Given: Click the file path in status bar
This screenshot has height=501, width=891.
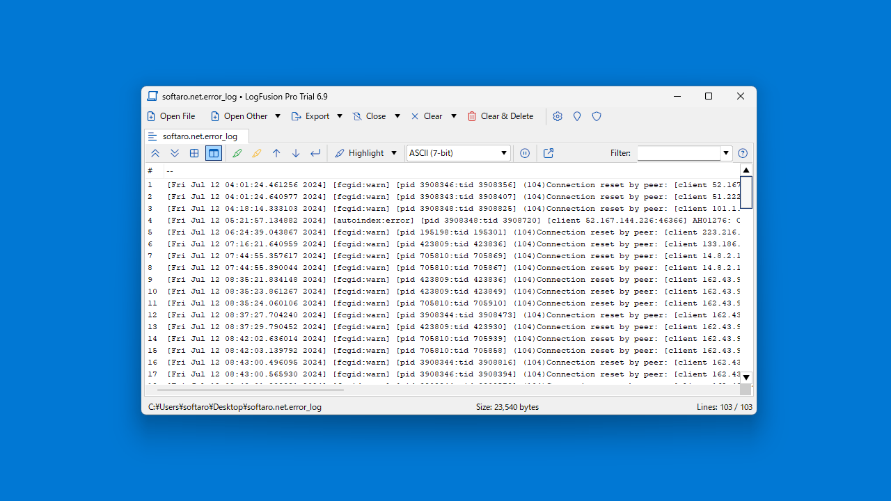Looking at the screenshot, I should (x=235, y=407).
